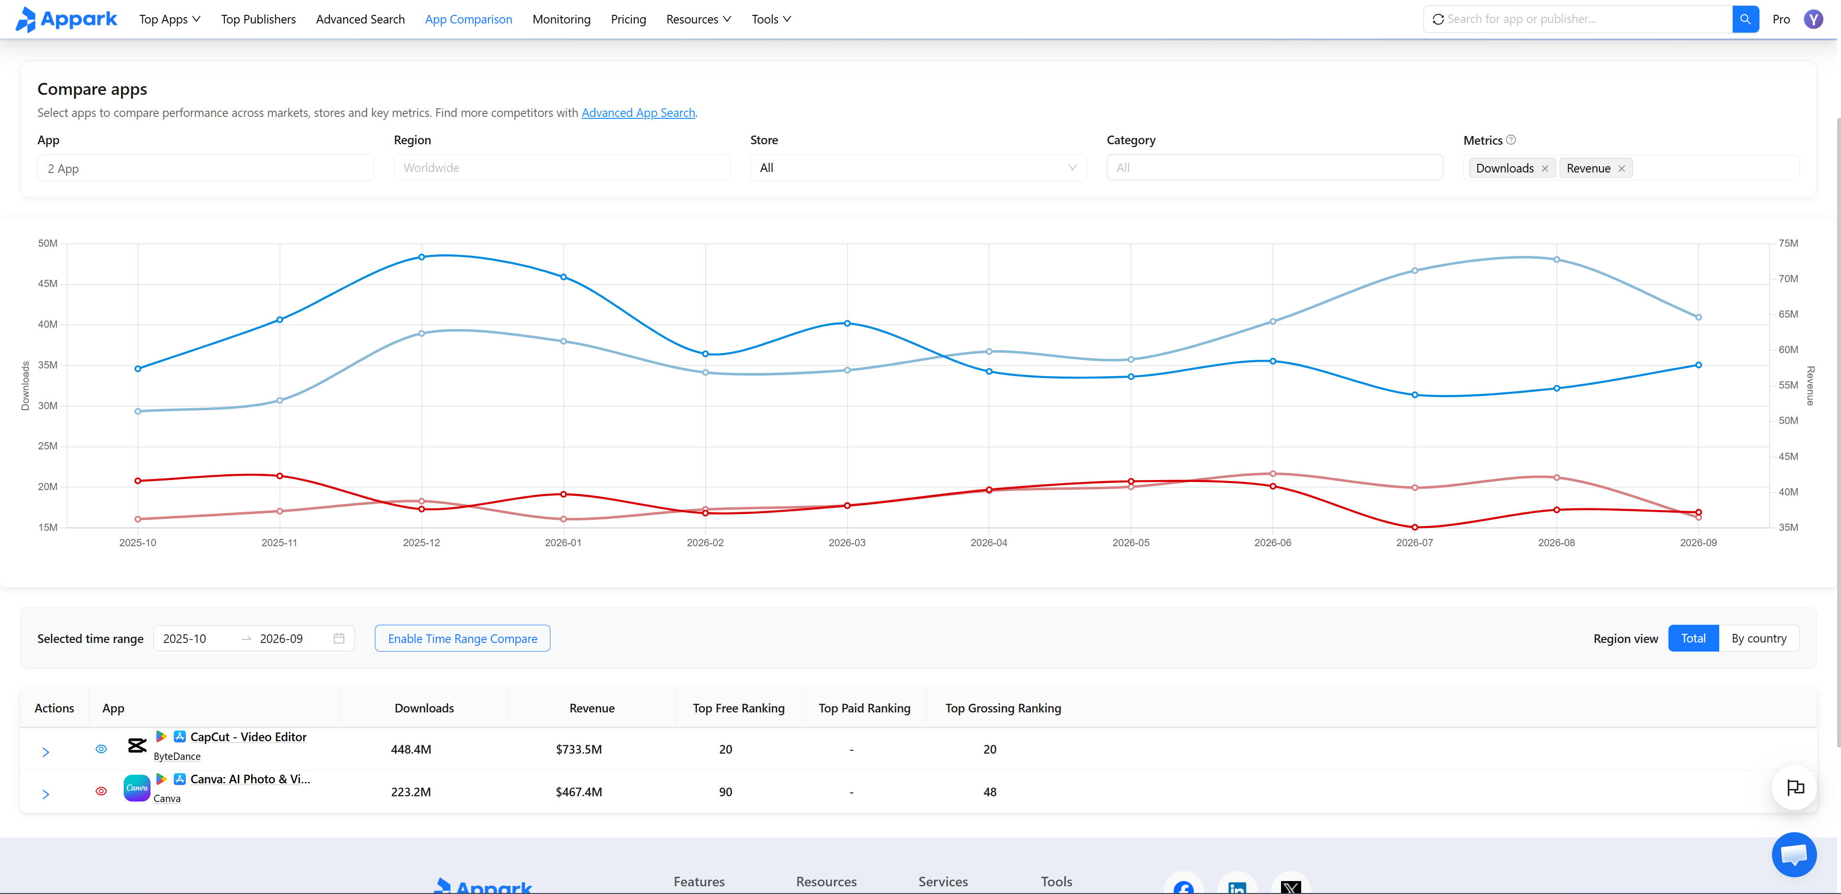Remove the Revenue metric tag
1841x894 pixels.
(x=1621, y=169)
